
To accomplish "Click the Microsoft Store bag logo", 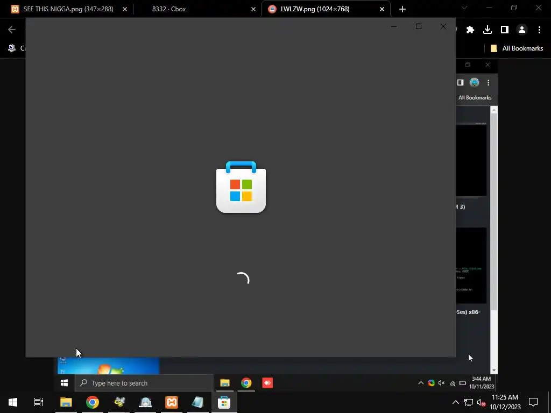I will point(241,187).
